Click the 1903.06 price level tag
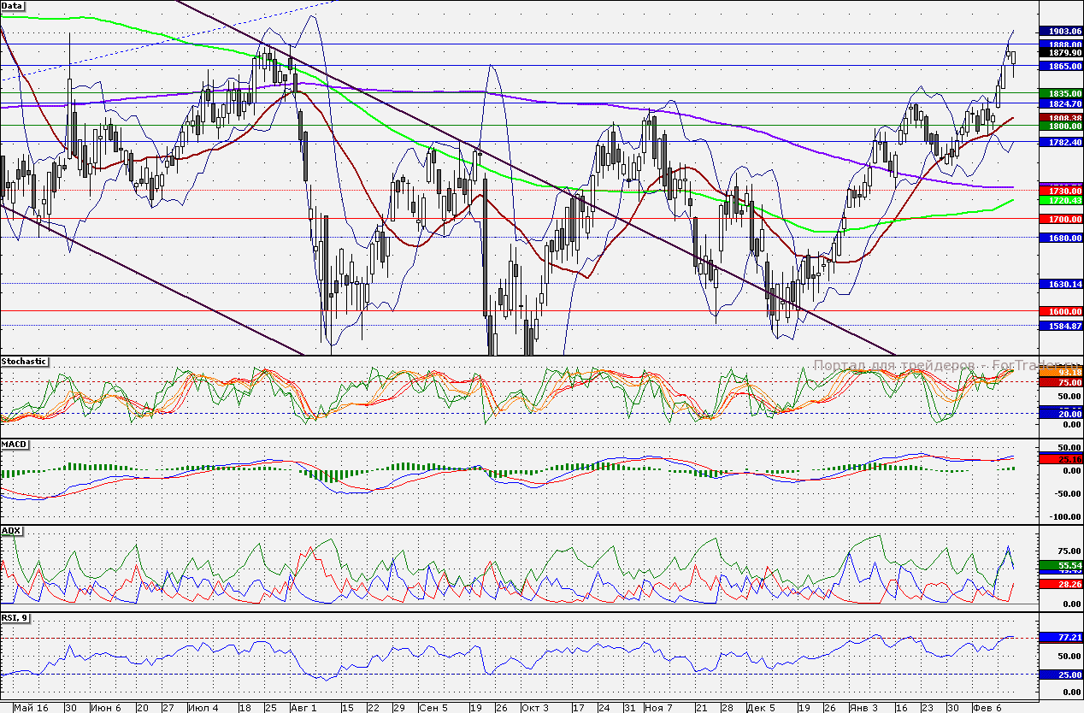This screenshot has width=1084, height=713. pos(1059,31)
